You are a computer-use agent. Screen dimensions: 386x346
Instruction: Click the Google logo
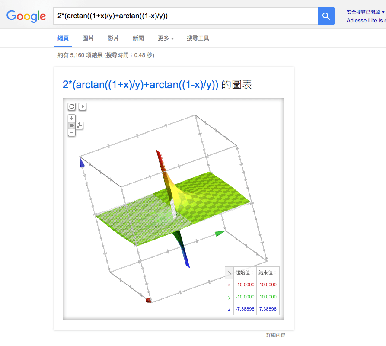[26, 16]
